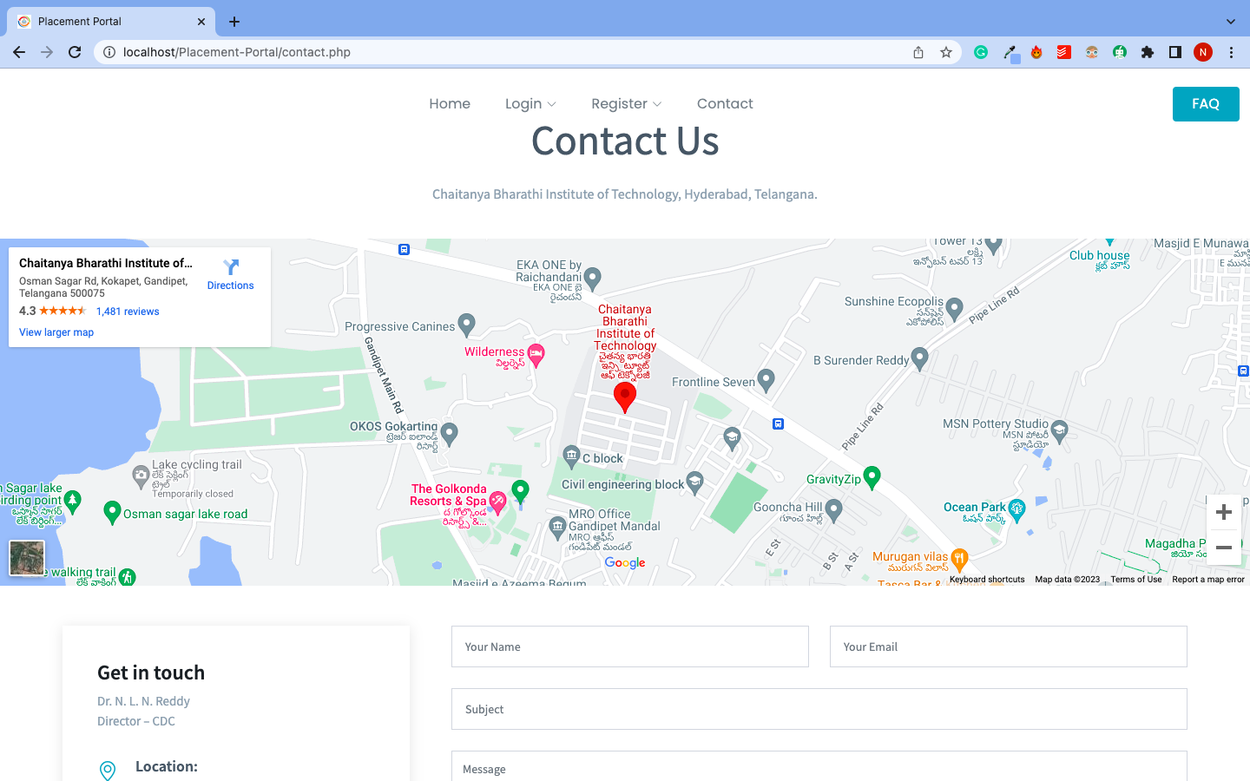
Task: Click the MRO Office Gandipet Mandal marker
Action: [x=557, y=527]
